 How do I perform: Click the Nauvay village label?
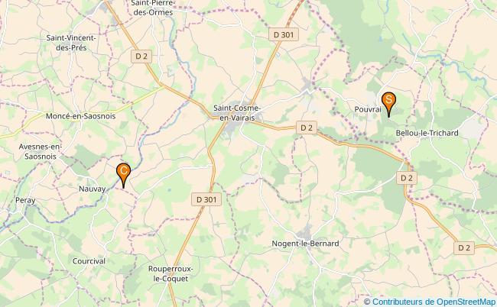click(93, 189)
